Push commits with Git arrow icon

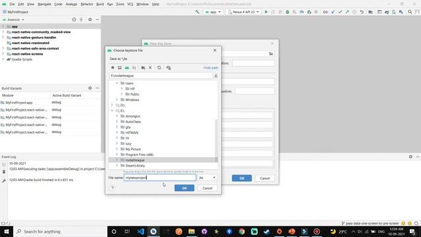[x=347, y=12]
